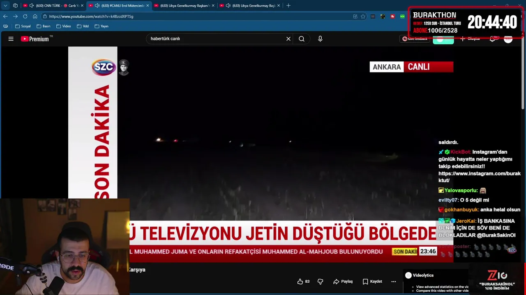Viewport: 526px width, 295px height.
Task: Save the video with Kaydet
Action: (x=372, y=281)
